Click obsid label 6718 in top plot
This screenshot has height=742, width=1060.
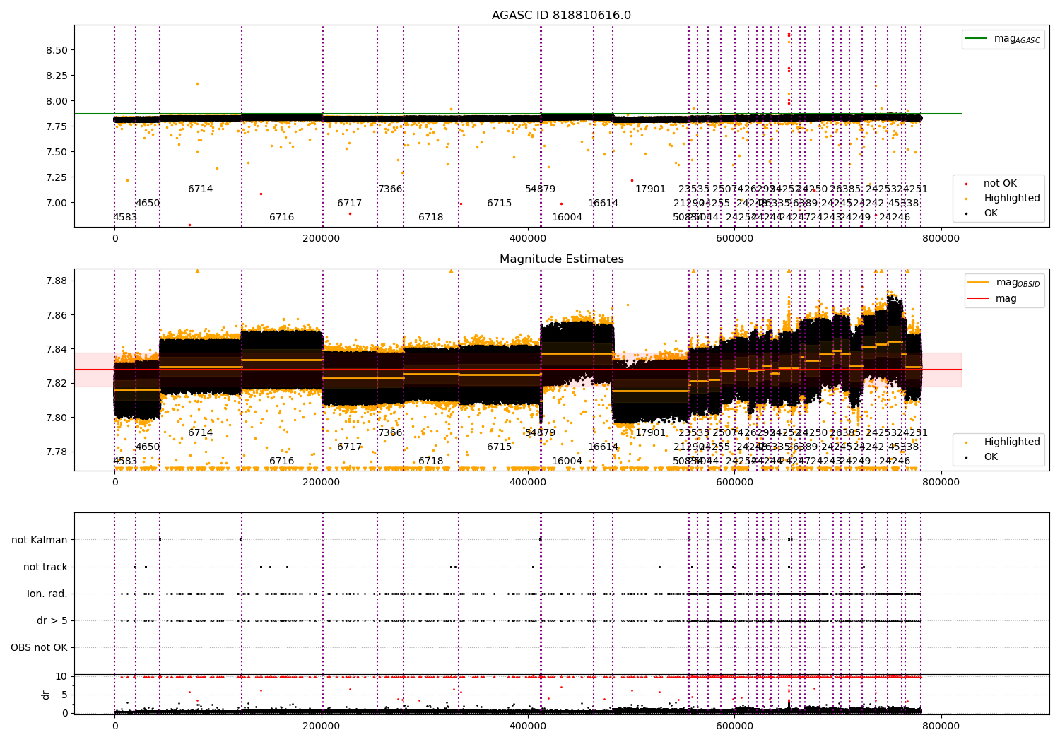[430, 218]
